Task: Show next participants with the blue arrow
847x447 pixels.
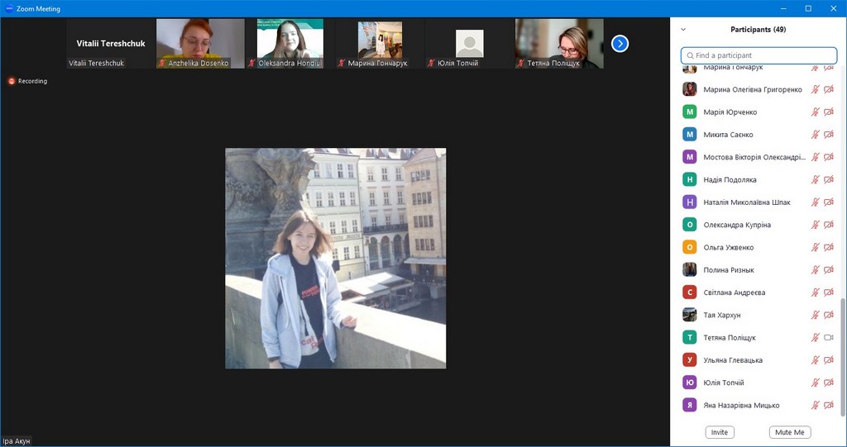Action: [x=620, y=43]
